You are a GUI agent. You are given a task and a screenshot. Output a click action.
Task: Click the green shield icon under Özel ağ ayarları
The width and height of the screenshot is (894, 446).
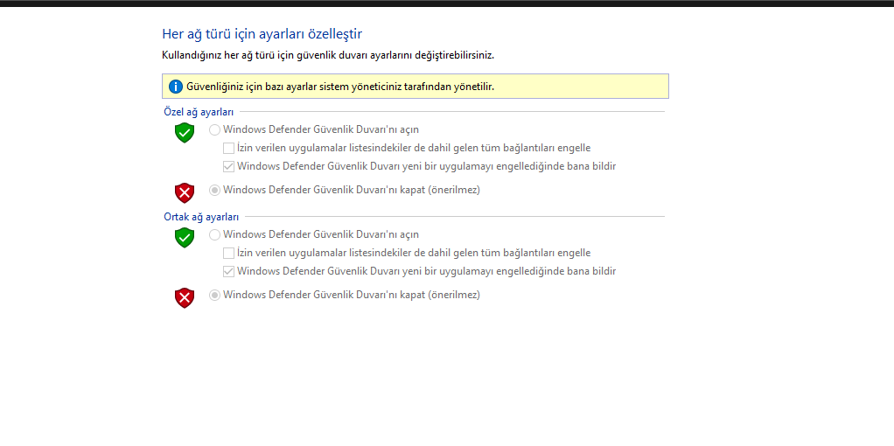point(185,133)
